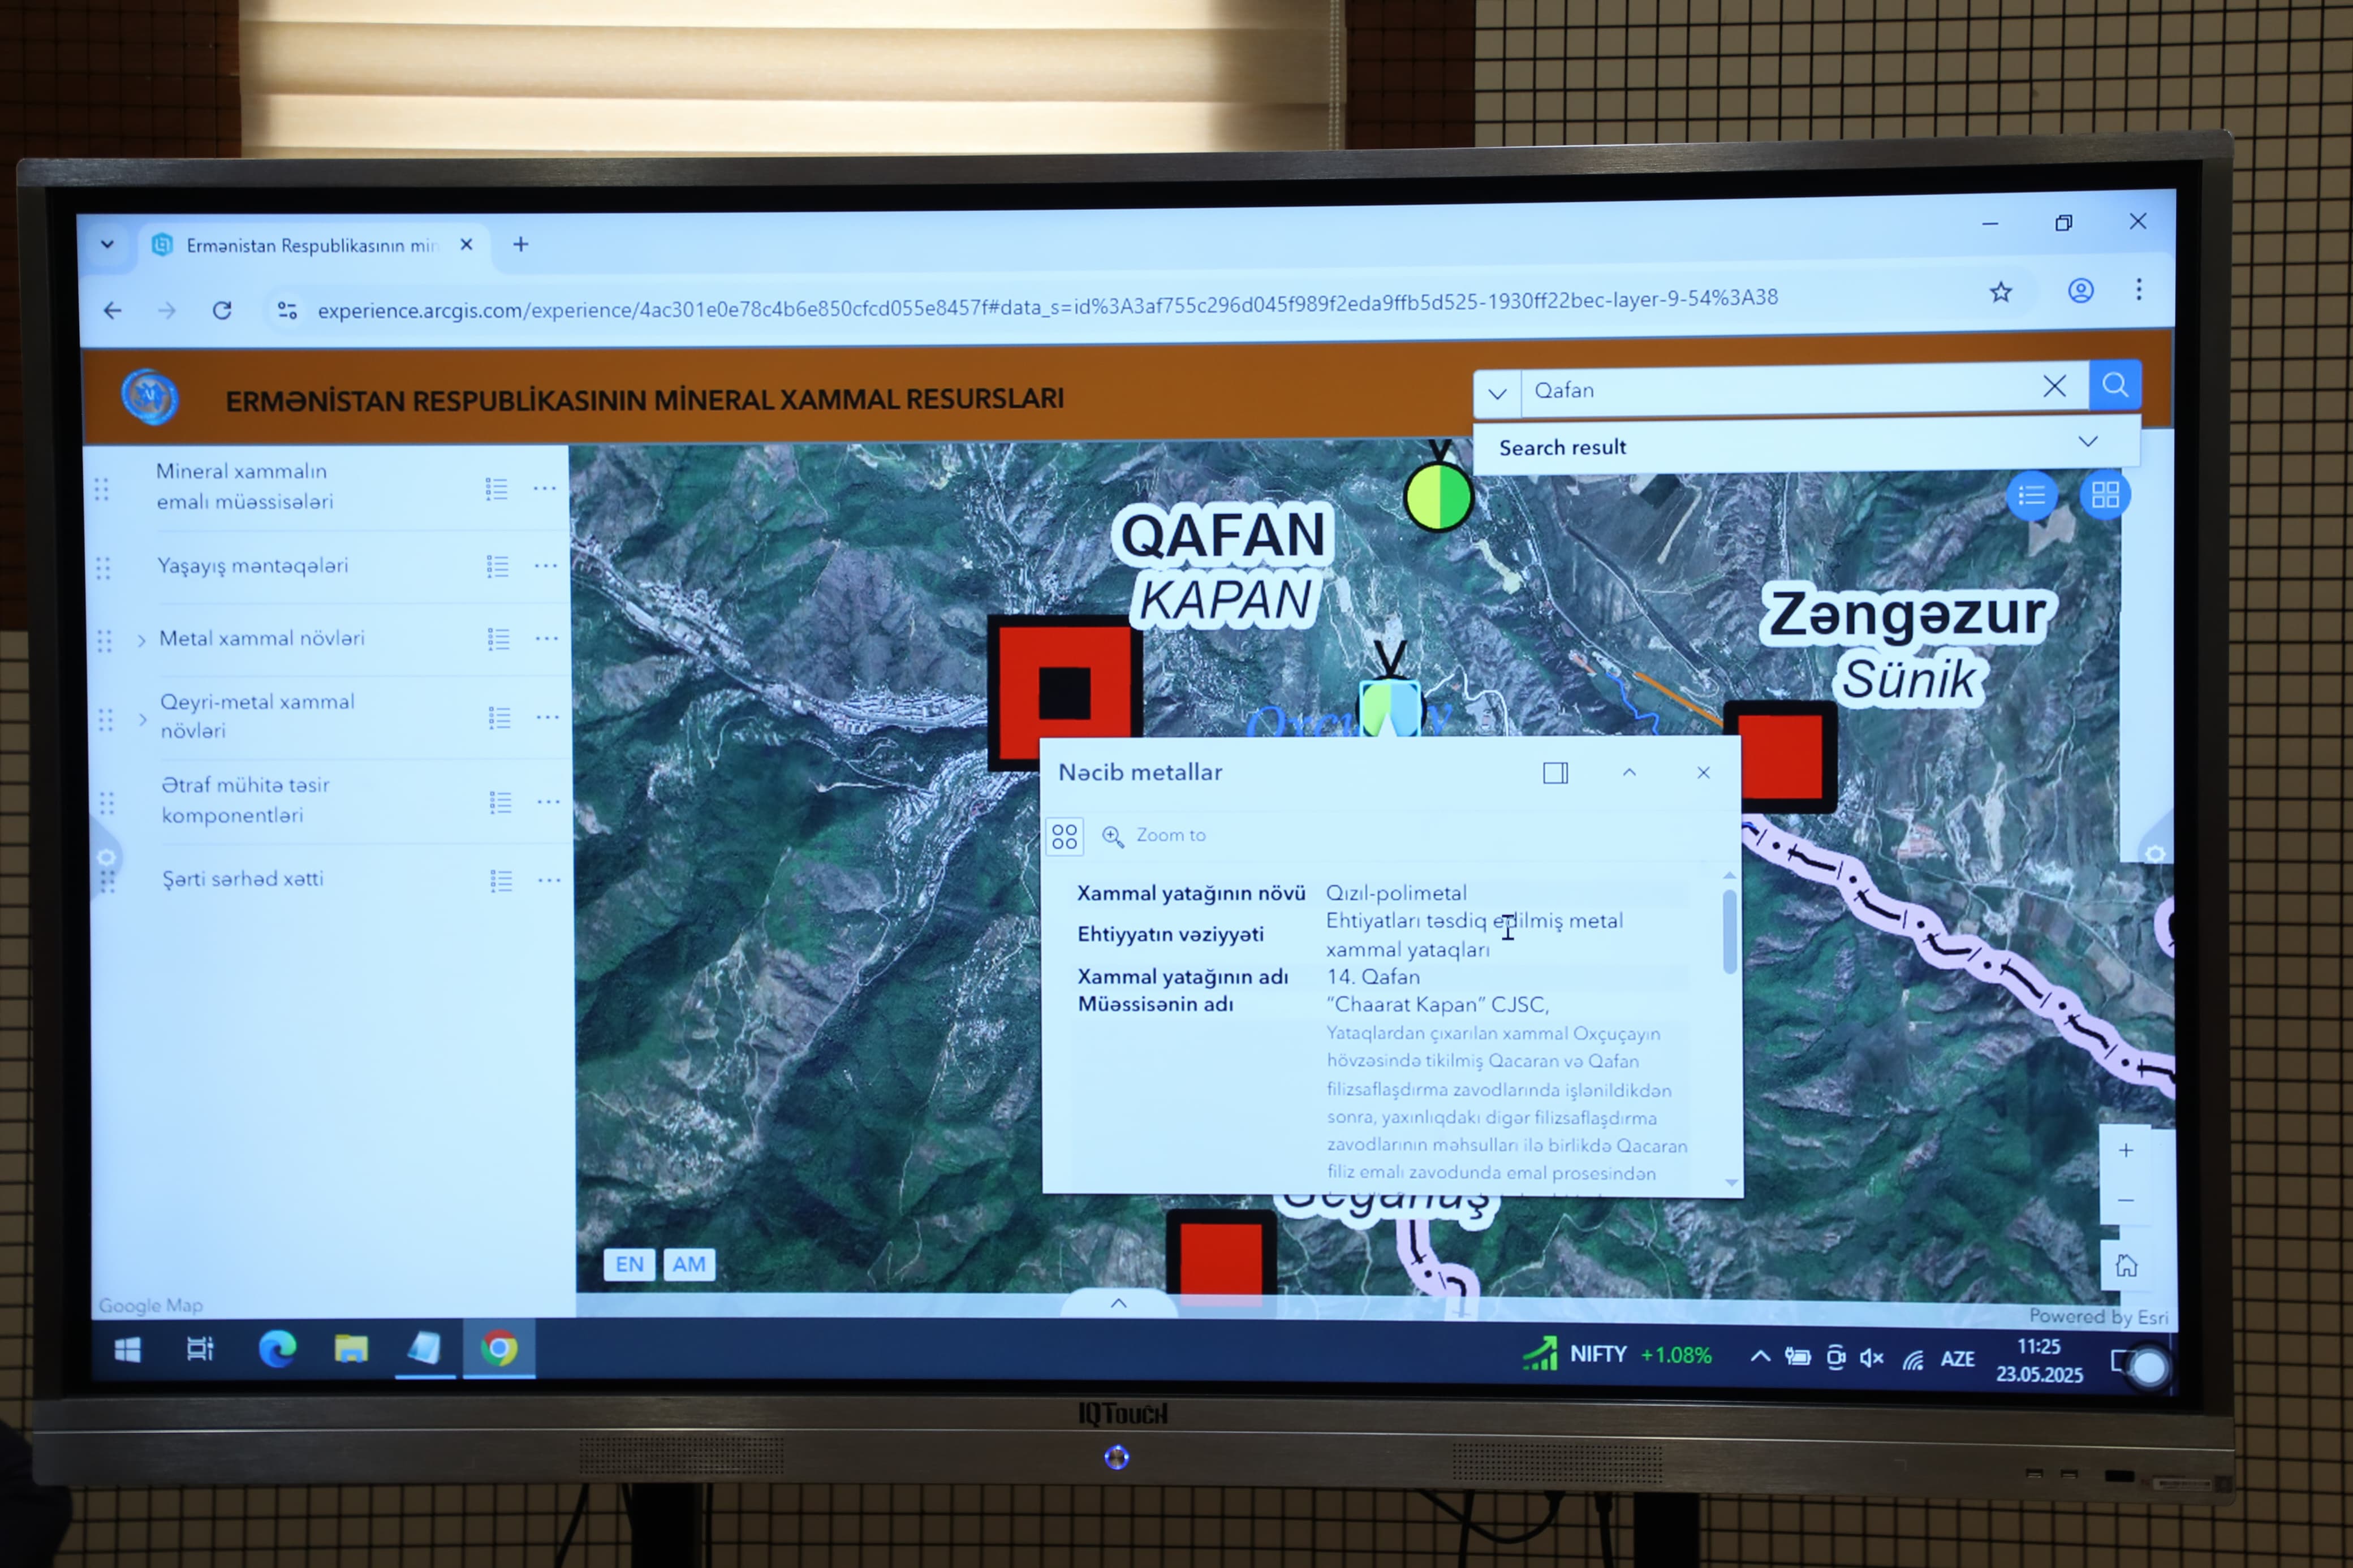Open search source dropdown beside Qafan

(1497, 393)
